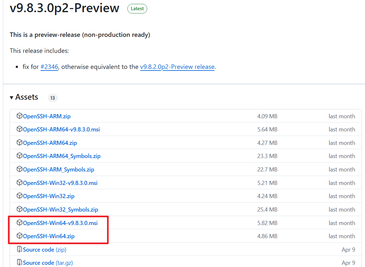Select the 23.3 MB size text
Screen dimensions: 365x267
(x=267, y=156)
